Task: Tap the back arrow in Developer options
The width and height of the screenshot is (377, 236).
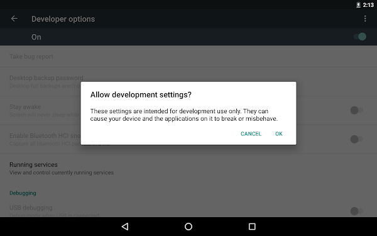Action: [14, 18]
